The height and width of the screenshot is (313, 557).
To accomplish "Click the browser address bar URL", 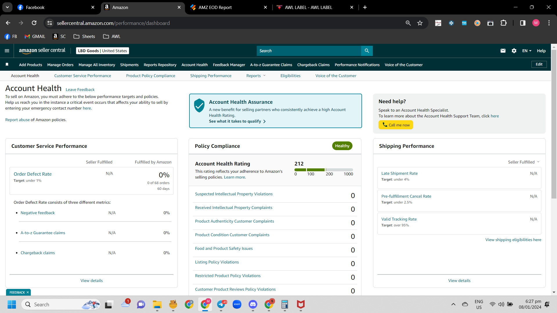I will (113, 23).
